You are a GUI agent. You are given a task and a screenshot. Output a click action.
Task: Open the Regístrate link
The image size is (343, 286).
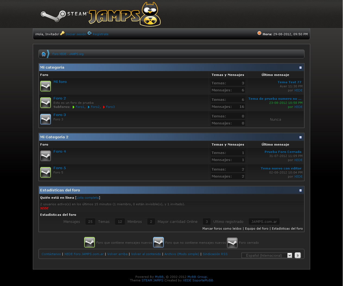(100, 34)
